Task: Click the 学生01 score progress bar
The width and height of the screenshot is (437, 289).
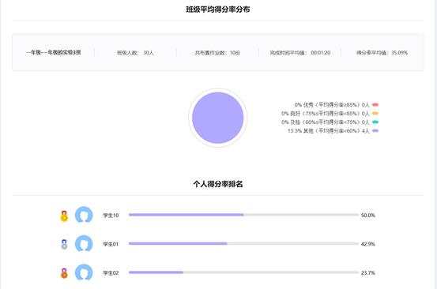Action: click(x=243, y=244)
